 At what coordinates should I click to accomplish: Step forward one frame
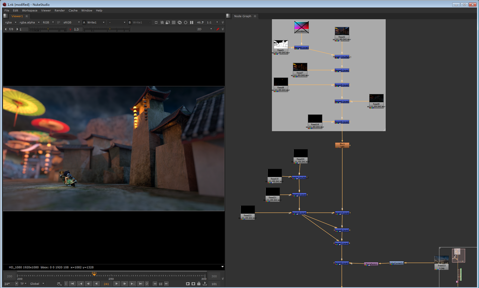tap(124, 284)
